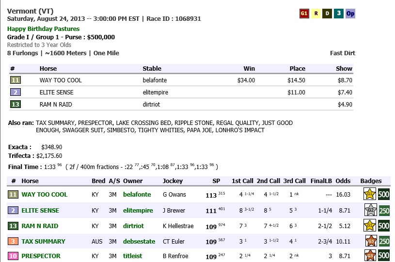Visit the debsestate owner profile link

coord(140,242)
